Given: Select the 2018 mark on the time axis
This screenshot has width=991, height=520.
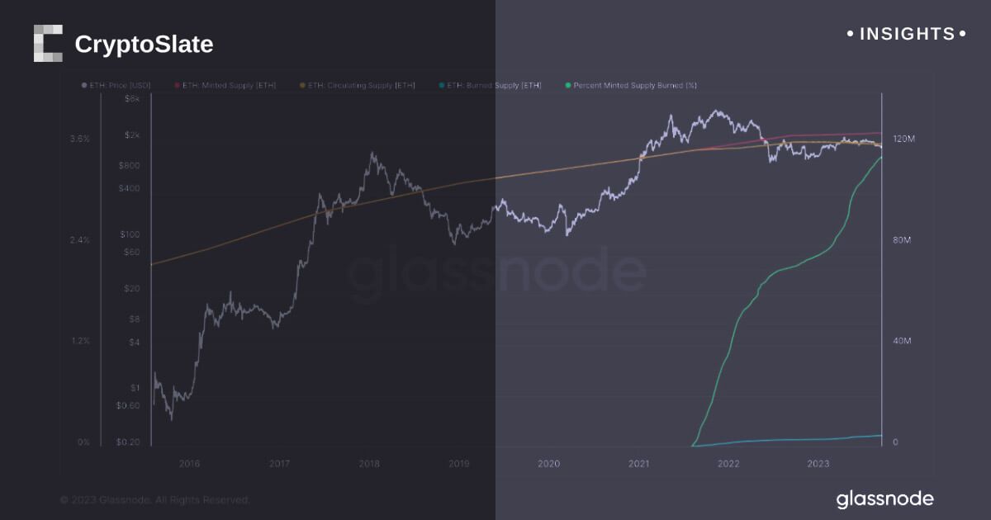Looking at the screenshot, I should pyautogui.click(x=369, y=464).
